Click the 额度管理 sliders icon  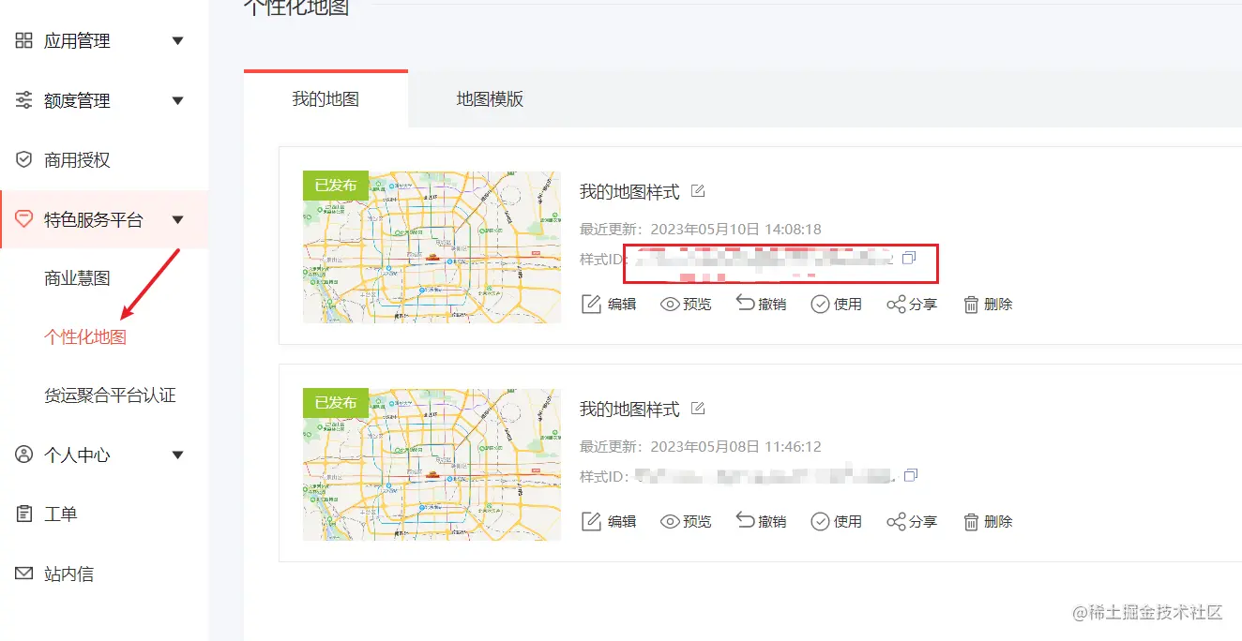pos(24,100)
